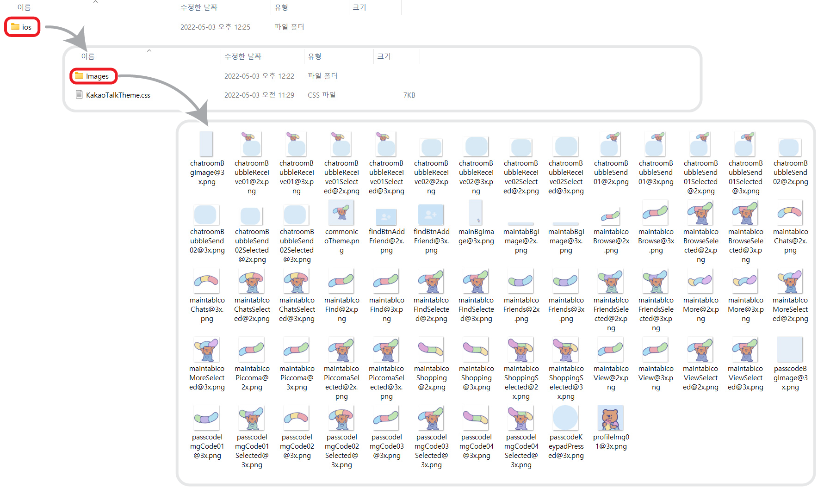
Task: Select the KakaoTalkTheme.css file icon
Action: point(79,95)
